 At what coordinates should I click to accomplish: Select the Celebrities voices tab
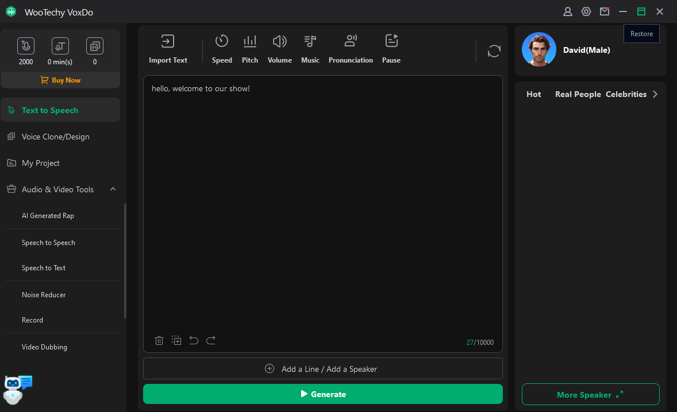626,94
